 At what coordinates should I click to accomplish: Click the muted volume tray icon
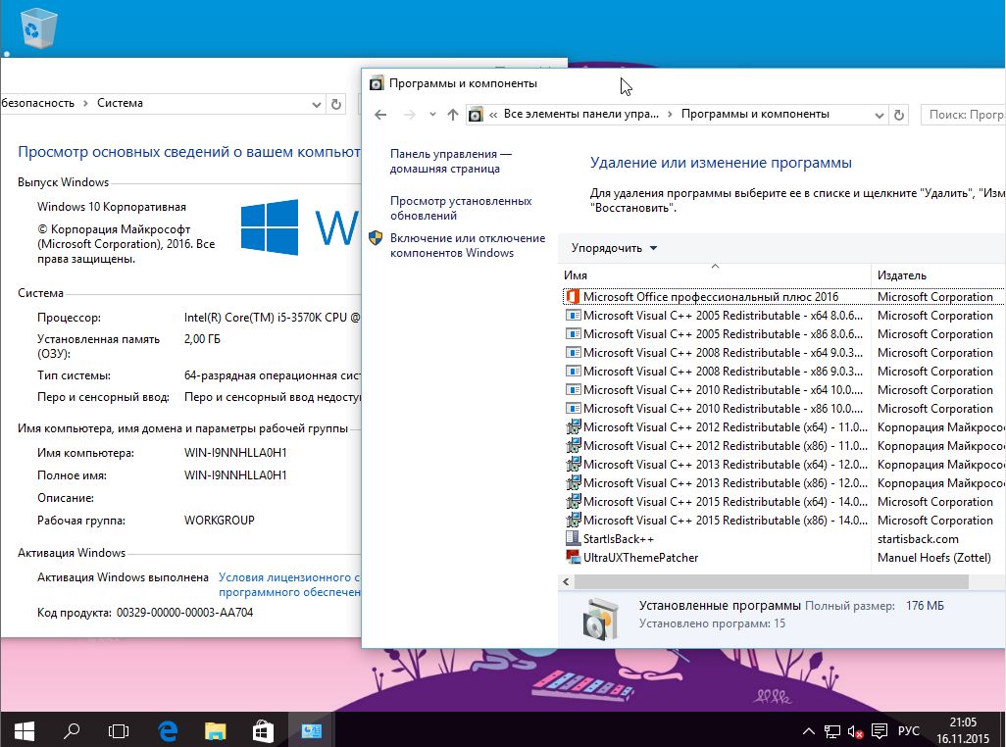click(855, 731)
